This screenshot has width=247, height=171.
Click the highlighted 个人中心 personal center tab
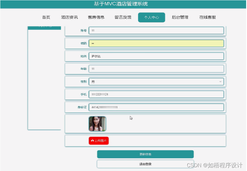151,17
